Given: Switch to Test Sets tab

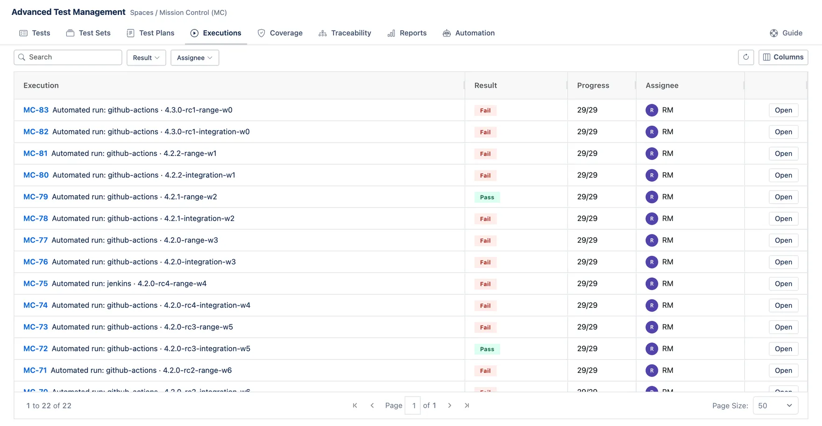Looking at the screenshot, I should point(88,33).
